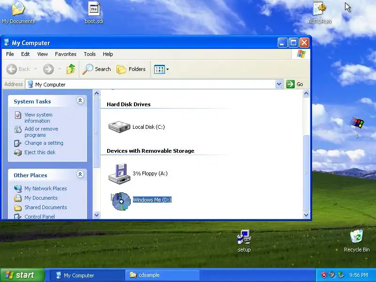Viewport: 376px width, 282px height.
Task: Select My Documents desktop icon
Action: pyautogui.click(x=18, y=13)
